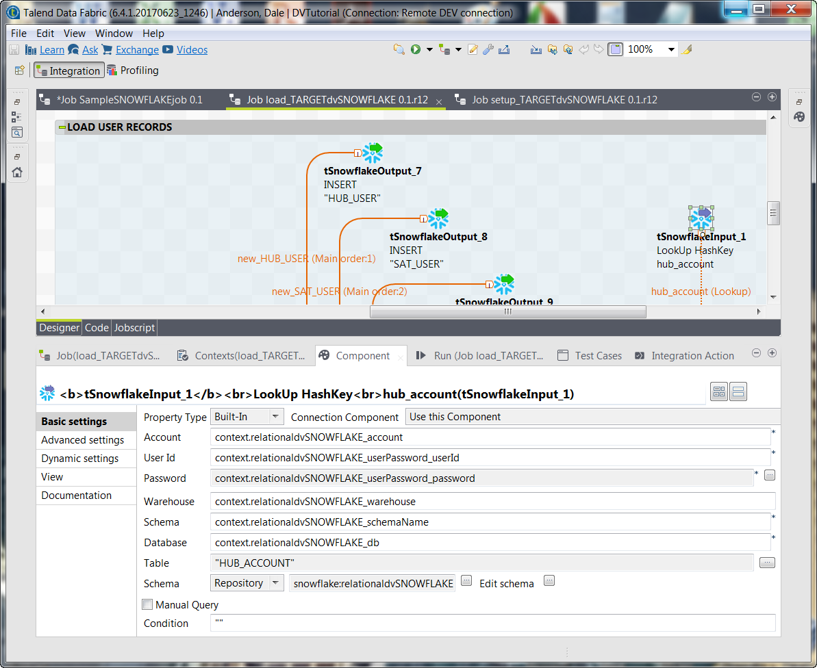Open the Run job tab
817x668 pixels.
(x=480, y=356)
